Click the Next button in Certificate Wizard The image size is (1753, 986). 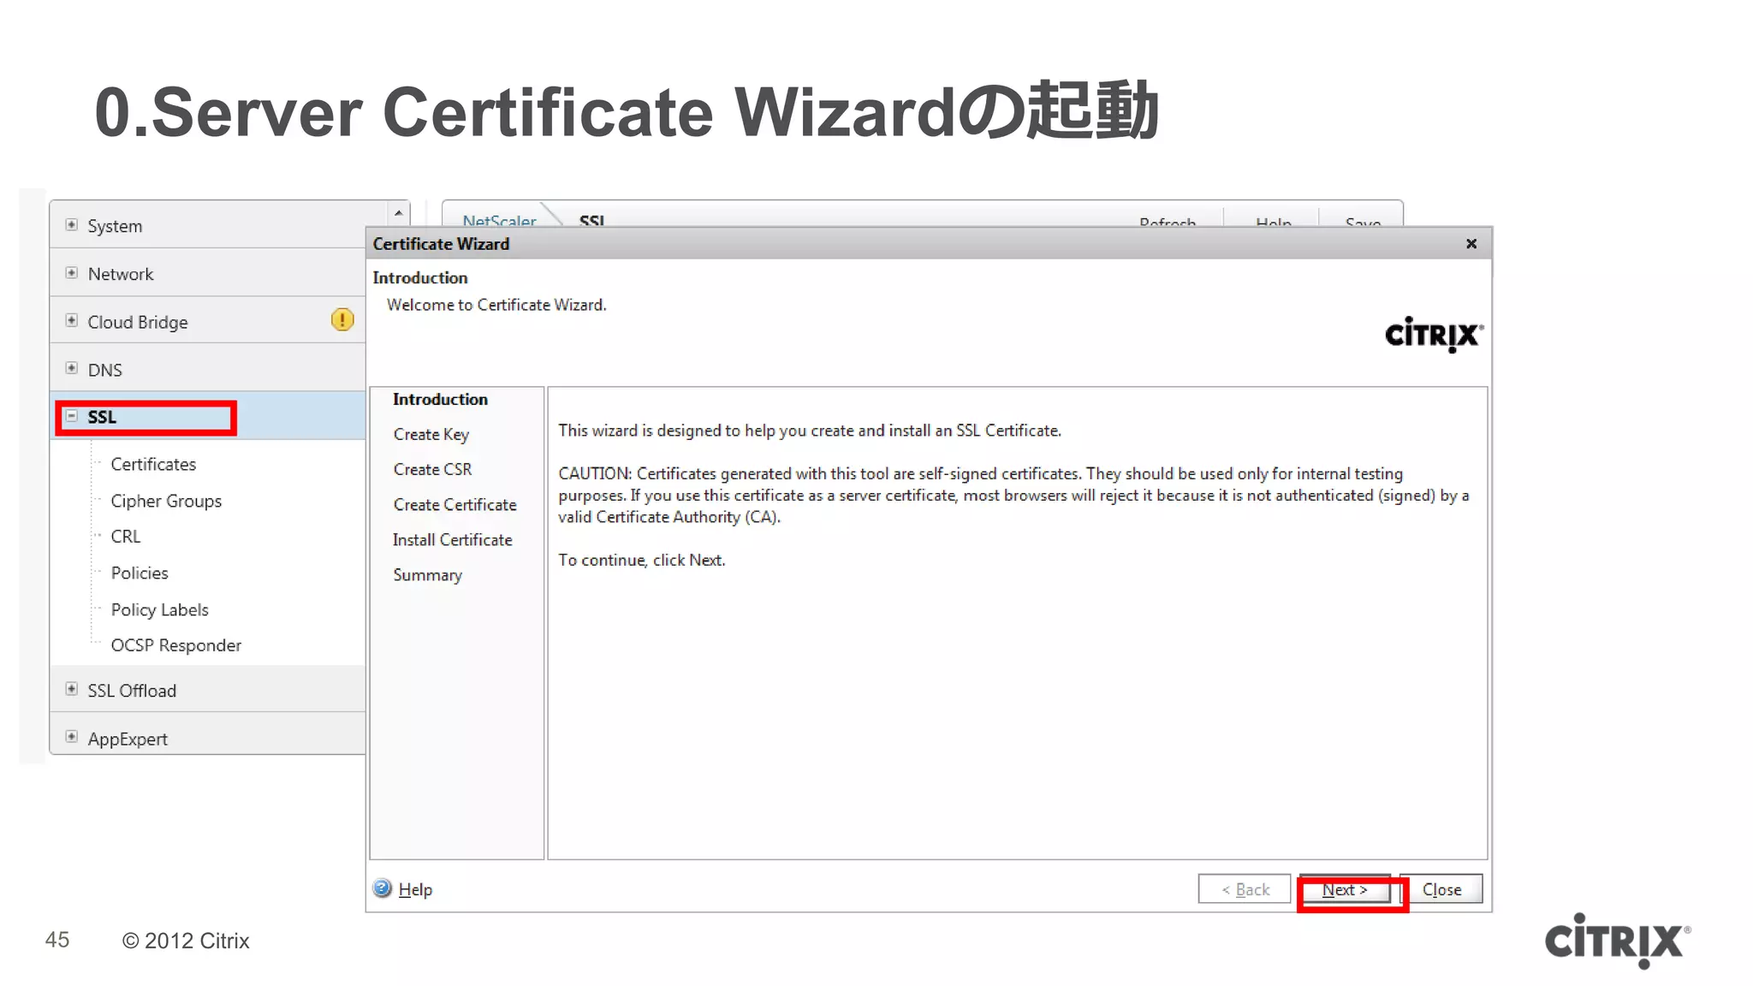(x=1345, y=889)
